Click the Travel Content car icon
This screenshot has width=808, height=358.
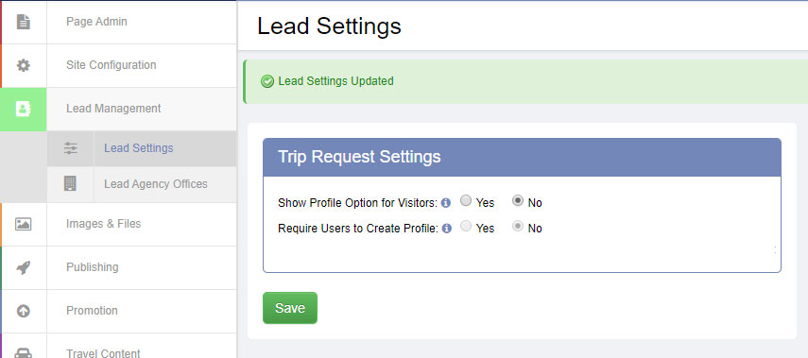pyautogui.click(x=24, y=353)
